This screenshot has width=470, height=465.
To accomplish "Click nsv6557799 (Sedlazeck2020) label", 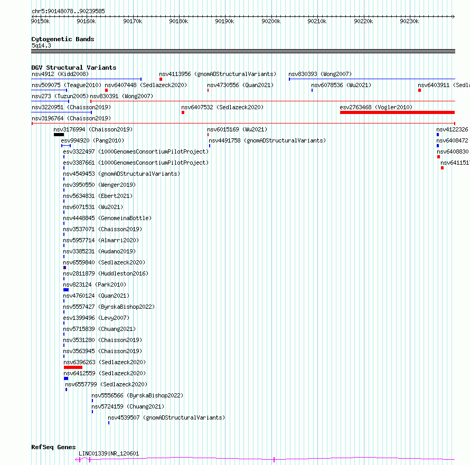I will pos(106,384).
